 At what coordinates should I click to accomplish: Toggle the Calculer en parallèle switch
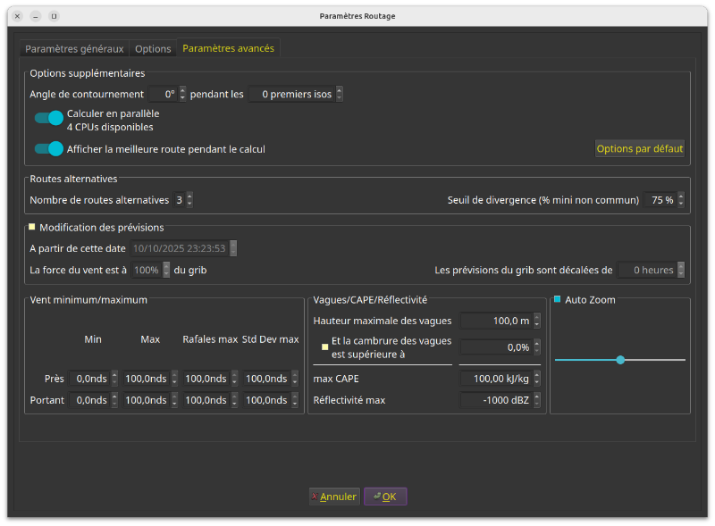point(48,118)
